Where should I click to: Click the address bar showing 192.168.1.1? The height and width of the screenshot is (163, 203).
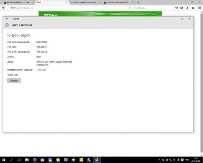(68, 8)
